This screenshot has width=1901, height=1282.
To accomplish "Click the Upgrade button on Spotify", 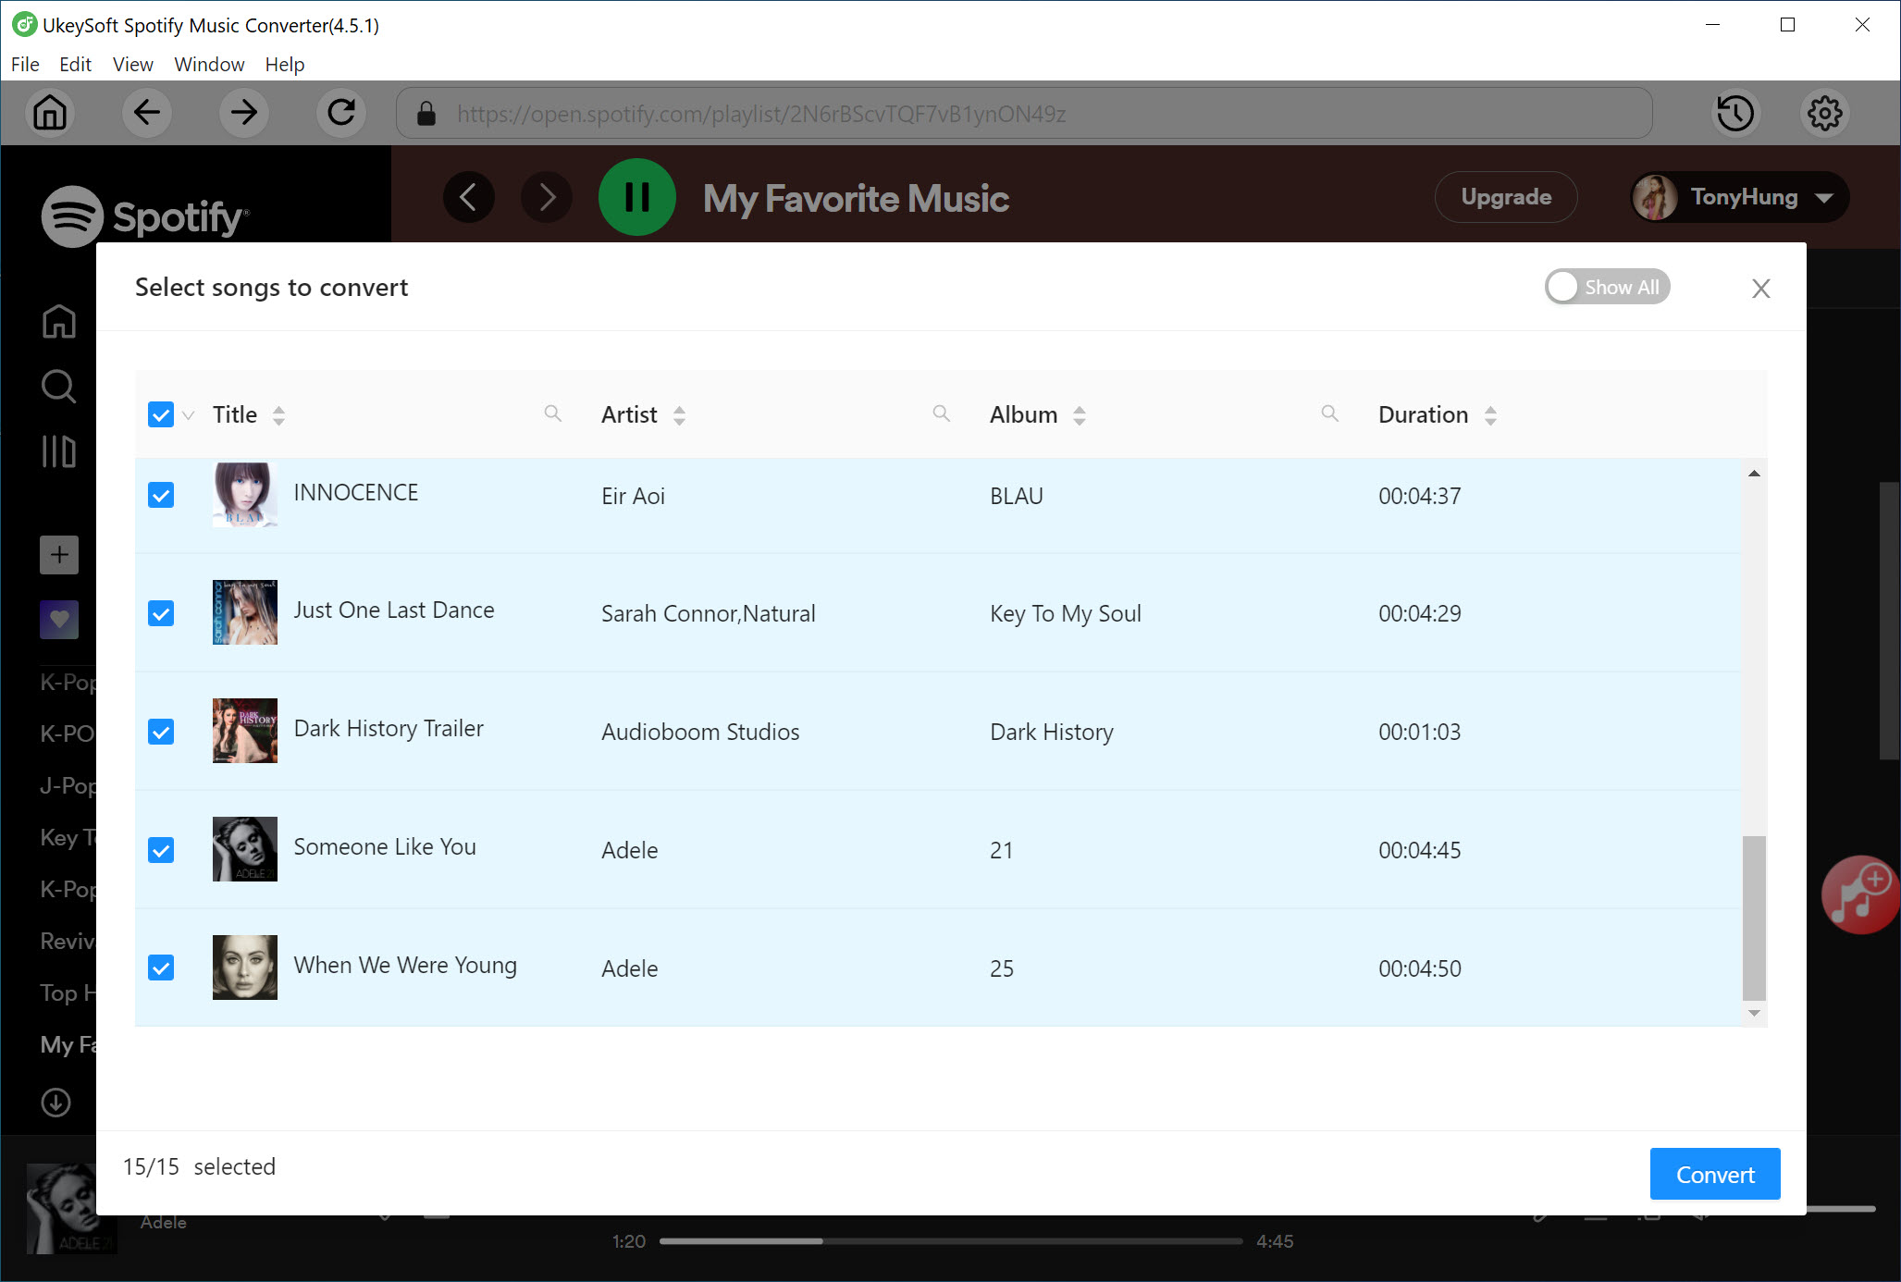I will pos(1505,197).
